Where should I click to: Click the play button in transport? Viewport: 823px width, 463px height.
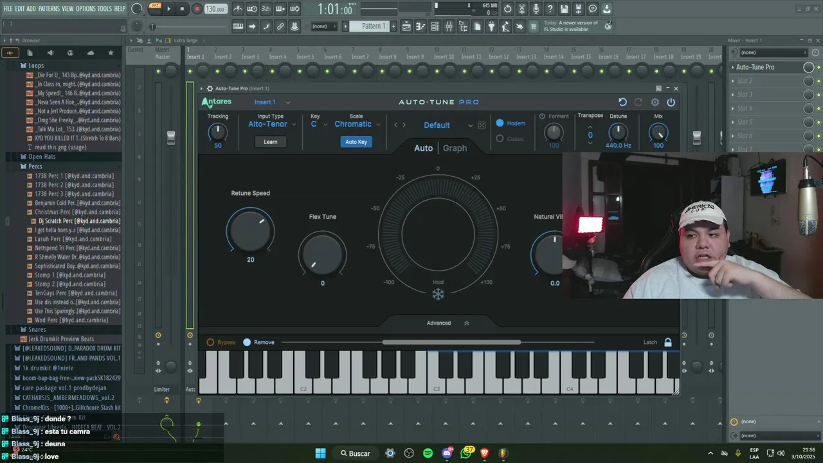(169, 9)
